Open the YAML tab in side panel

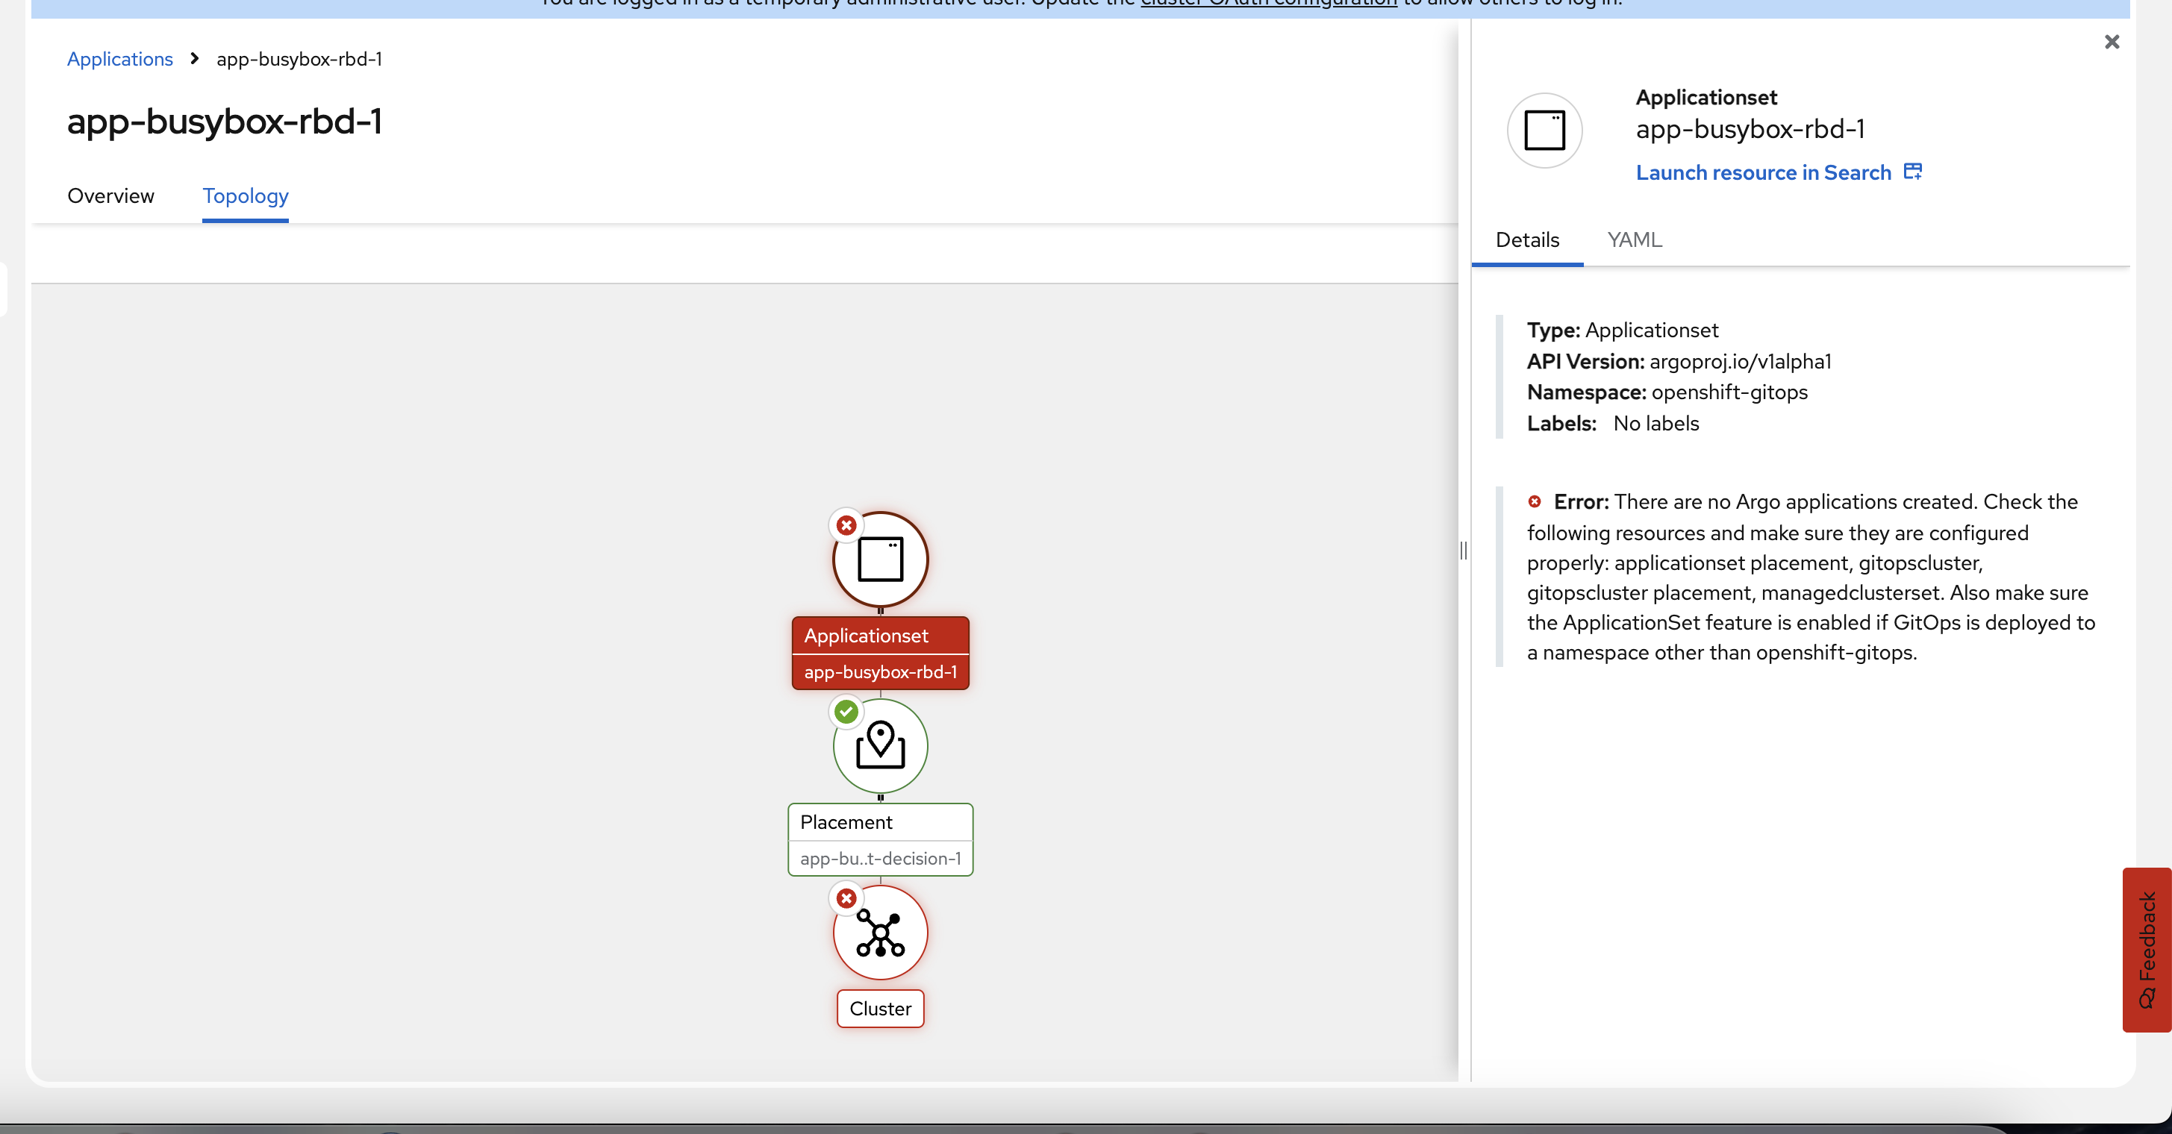(x=1634, y=240)
